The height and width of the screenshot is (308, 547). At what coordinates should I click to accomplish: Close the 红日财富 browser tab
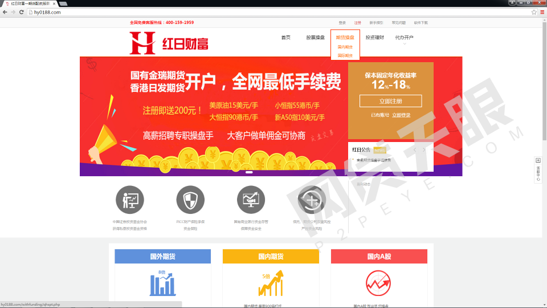(54, 3)
